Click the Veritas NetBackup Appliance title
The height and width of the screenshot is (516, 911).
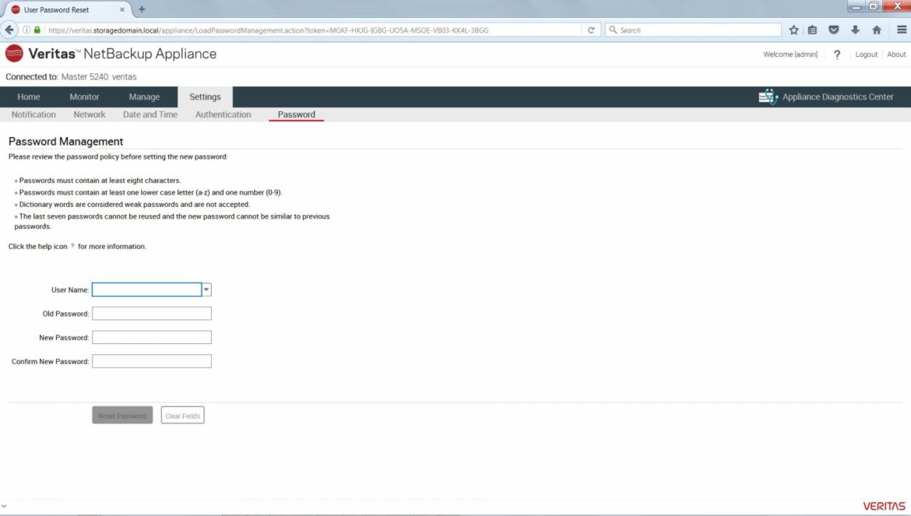[122, 54]
